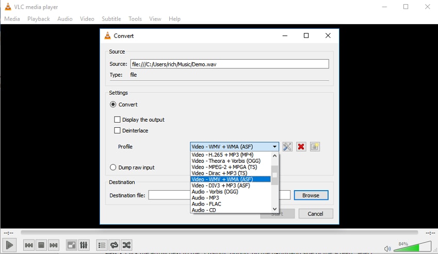Click elapsed time label at left of seek bar
Viewport: 438px width, 254px height.
pyautogui.click(x=9, y=232)
